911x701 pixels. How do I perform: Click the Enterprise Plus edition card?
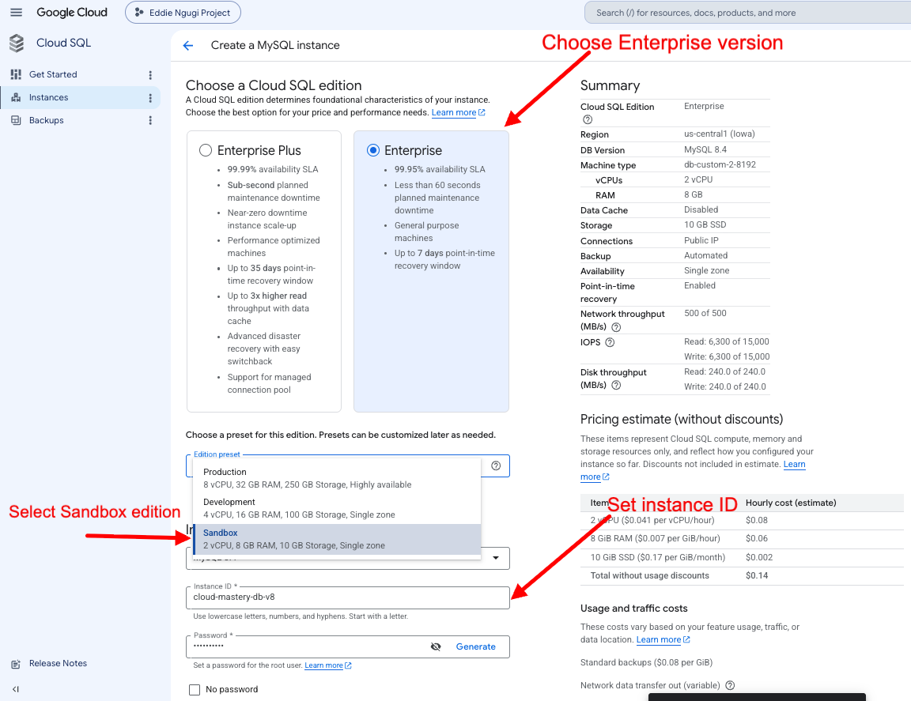click(264, 271)
